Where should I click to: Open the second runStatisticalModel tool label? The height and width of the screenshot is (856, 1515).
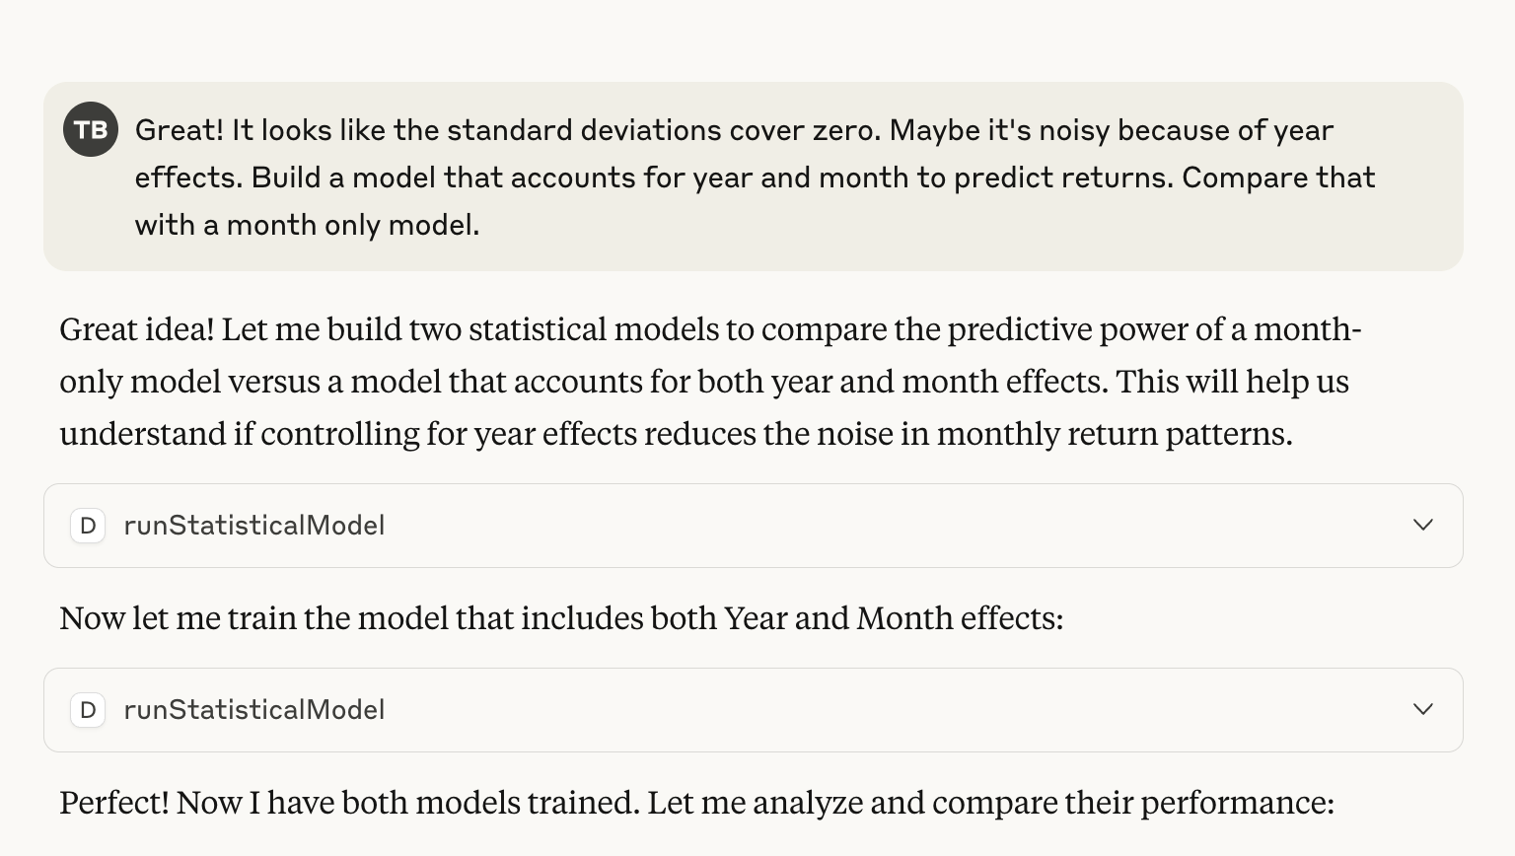253,710
